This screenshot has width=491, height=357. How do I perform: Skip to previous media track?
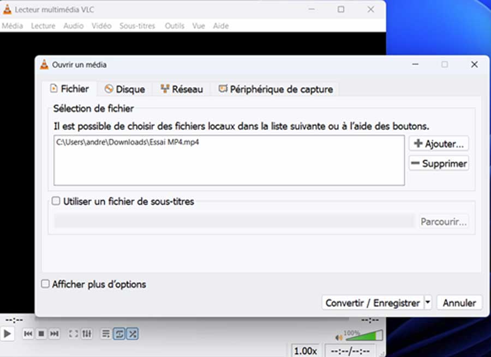tap(28, 334)
